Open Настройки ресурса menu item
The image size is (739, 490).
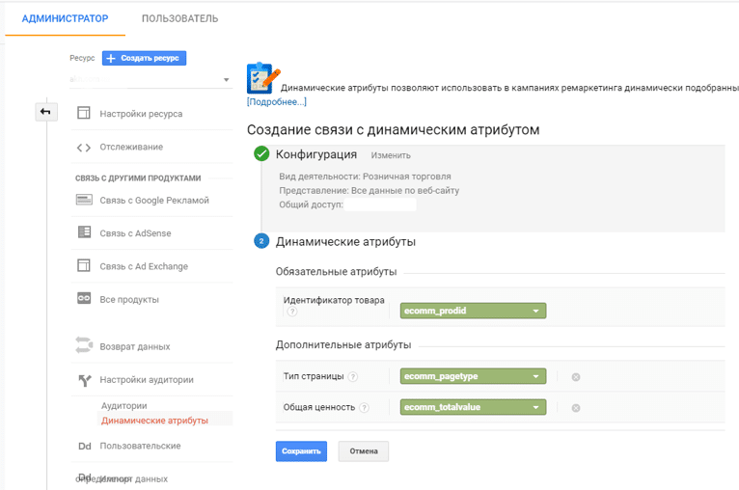[141, 114]
